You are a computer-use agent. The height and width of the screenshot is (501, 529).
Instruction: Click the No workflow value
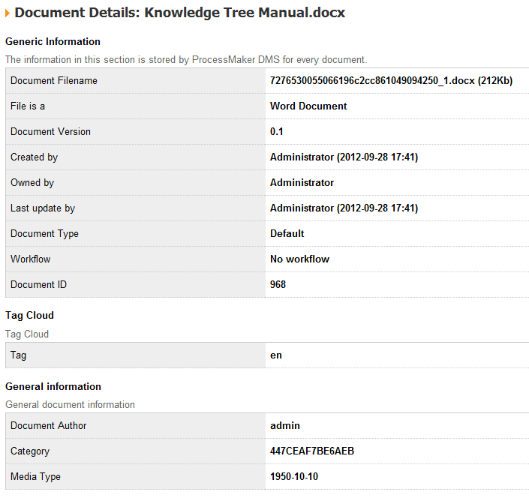click(x=299, y=259)
